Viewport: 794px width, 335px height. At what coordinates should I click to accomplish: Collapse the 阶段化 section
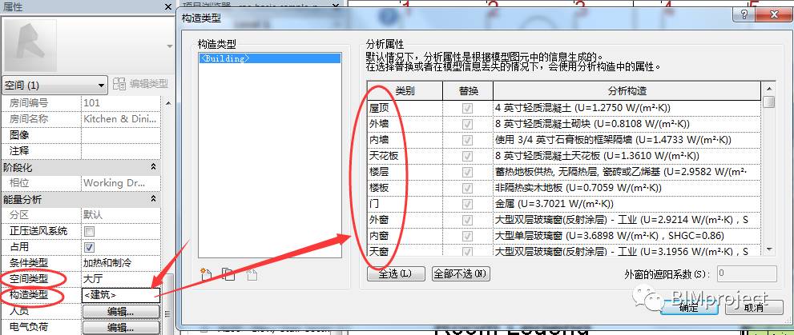click(x=154, y=167)
